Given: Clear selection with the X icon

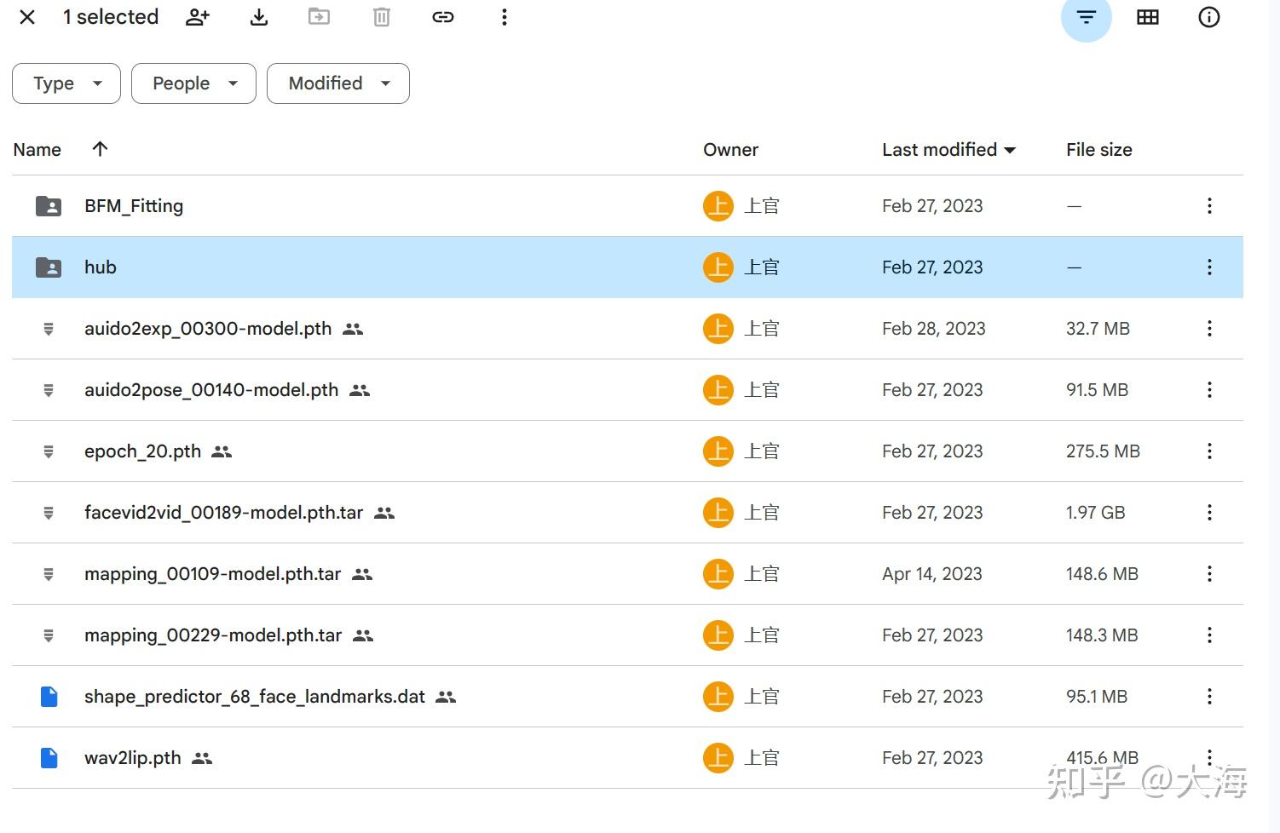Looking at the screenshot, I should click(27, 17).
